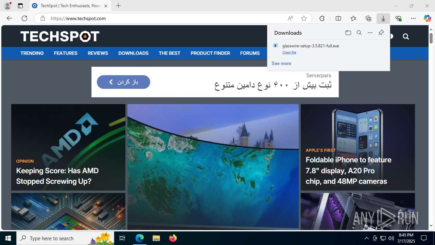Open the Collections panel
Image resolution: width=435 pixels, height=245 pixels.
click(368, 18)
